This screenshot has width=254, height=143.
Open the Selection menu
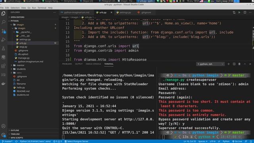pyautogui.click(x=15, y=8)
